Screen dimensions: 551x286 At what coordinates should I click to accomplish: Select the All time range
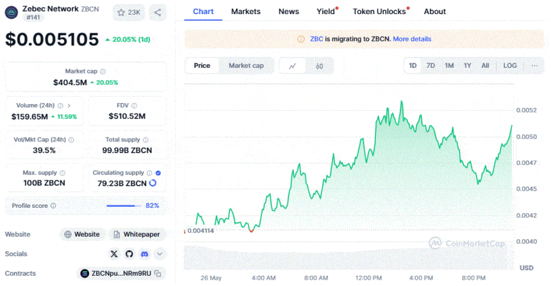point(485,66)
